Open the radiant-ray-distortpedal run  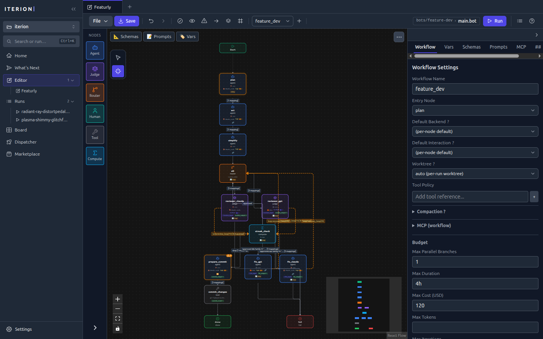pos(45,111)
